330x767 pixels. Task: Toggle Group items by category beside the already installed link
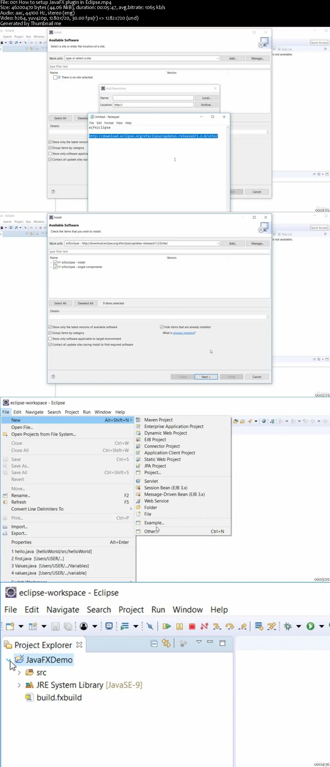(50, 333)
